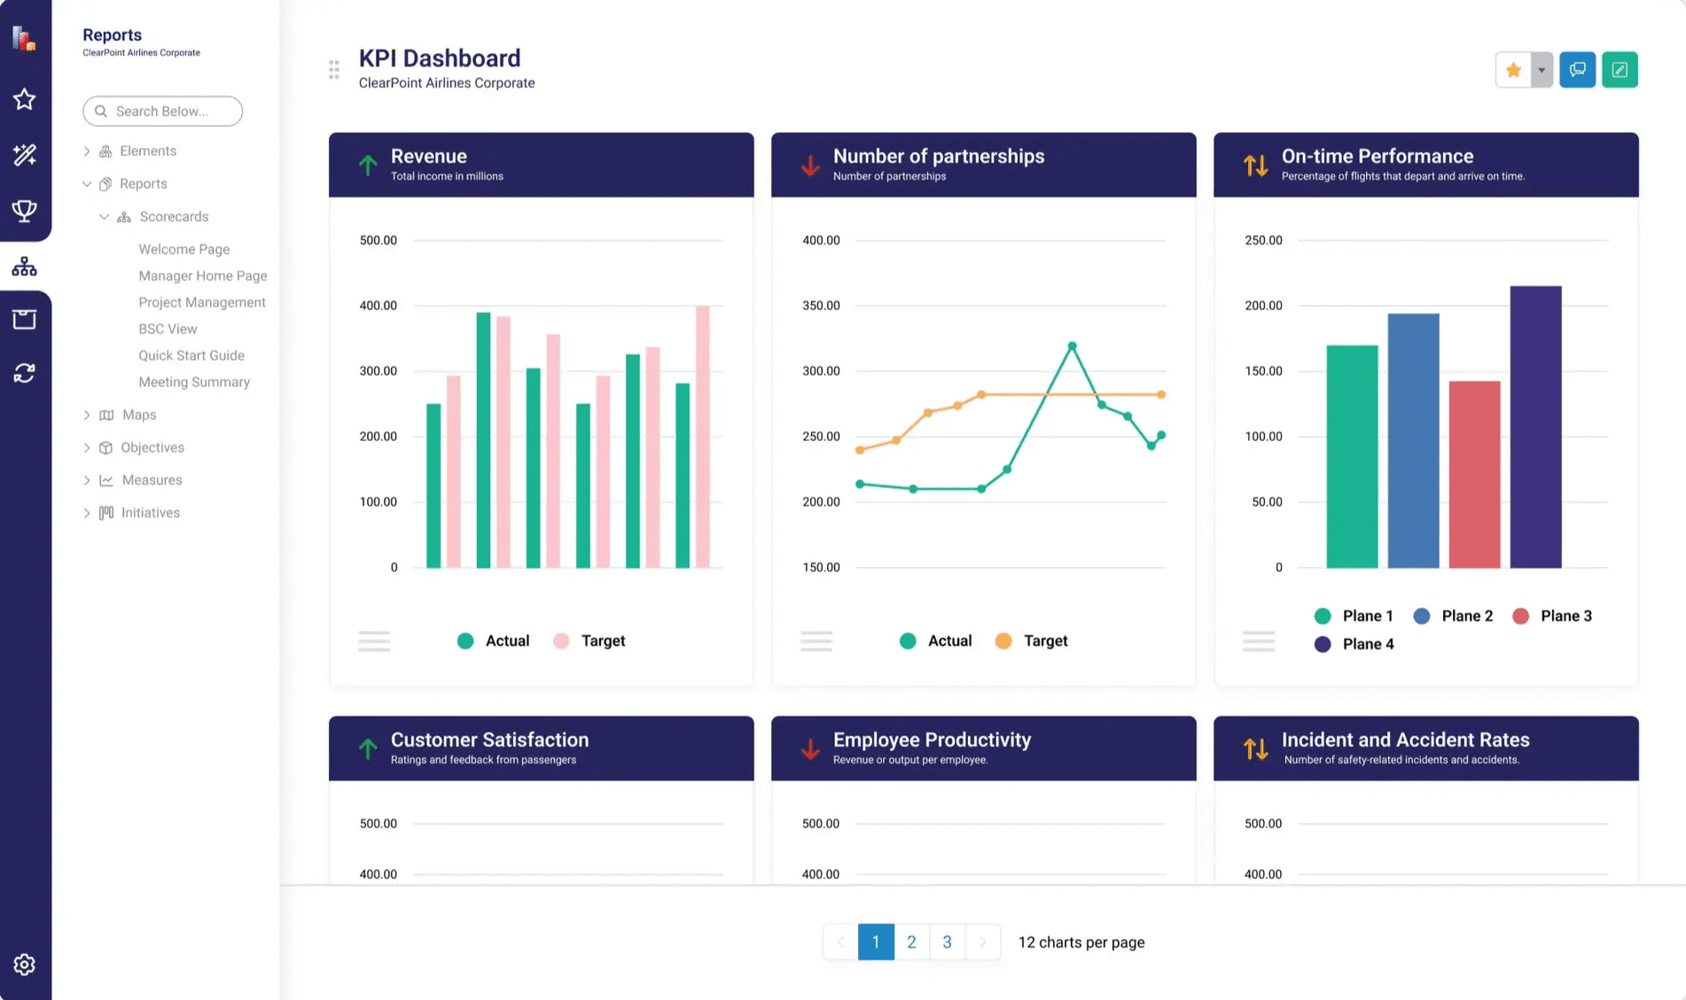This screenshot has width=1686, height=1000.
Task: Open Settings via the gear icon
Action: (24, 964)
